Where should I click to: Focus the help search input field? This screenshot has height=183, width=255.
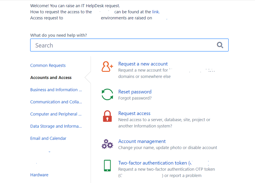[x=123, y=45]
